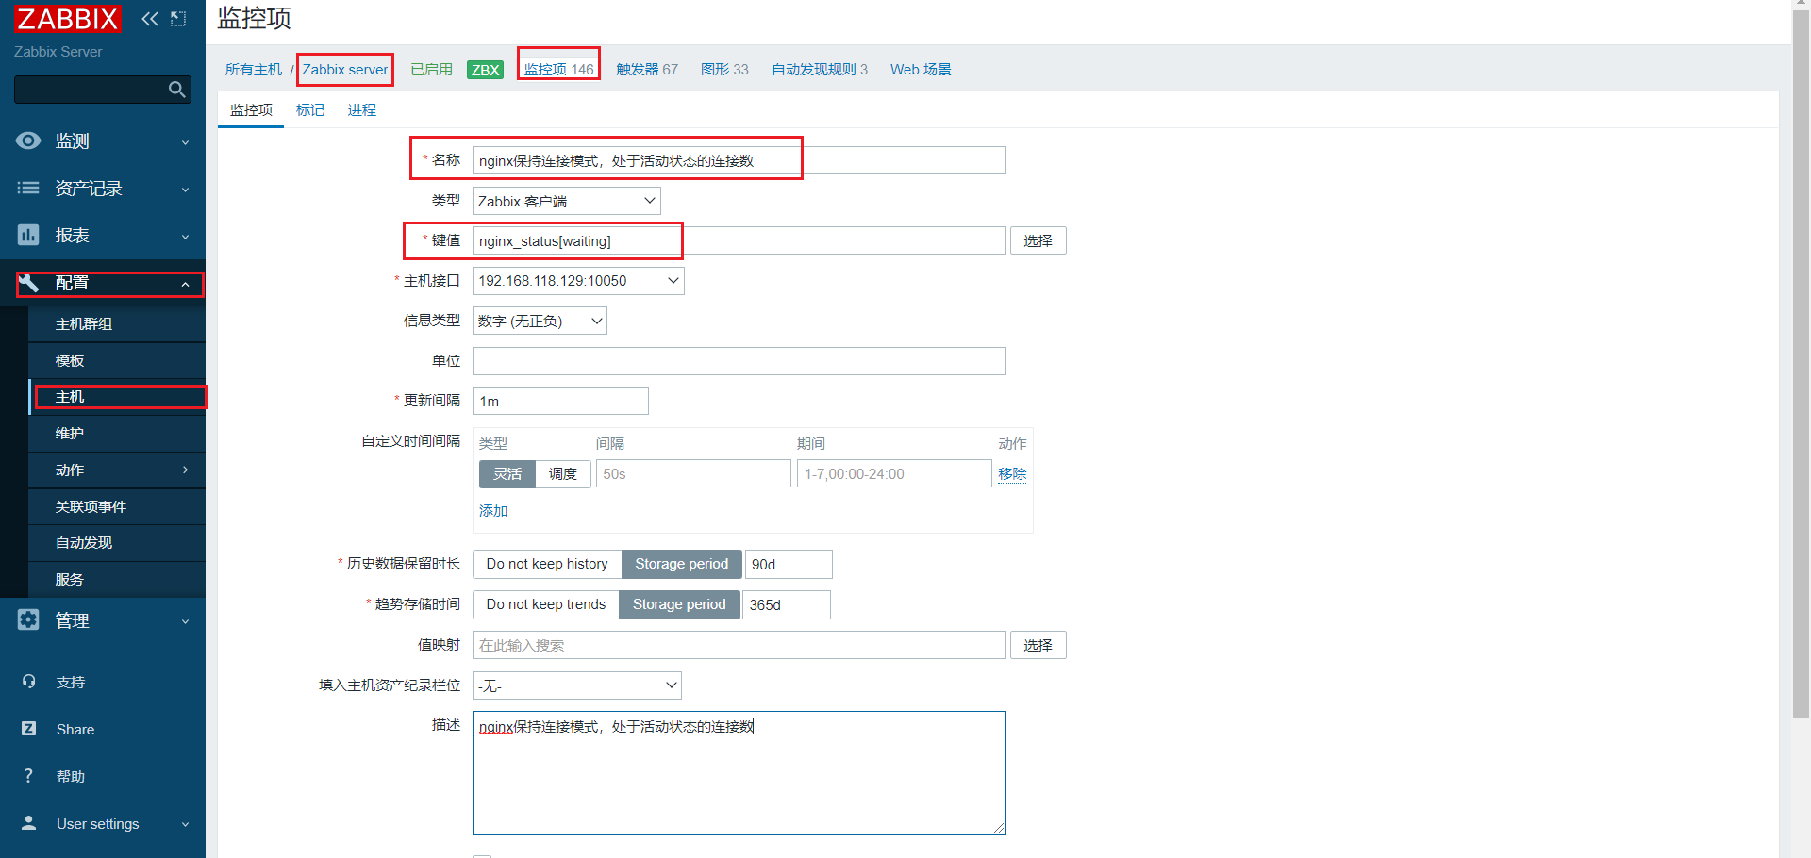This screenshot has height=858, width=1811.
Task: Open Web 场景 link
Action: click(x=921, y=70)
